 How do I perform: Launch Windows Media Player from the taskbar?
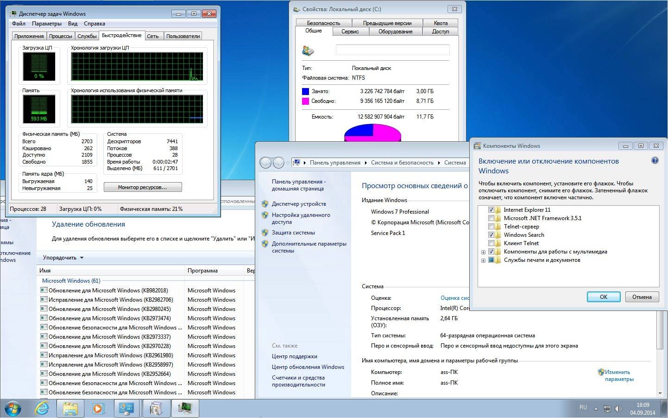coord(98,408)
